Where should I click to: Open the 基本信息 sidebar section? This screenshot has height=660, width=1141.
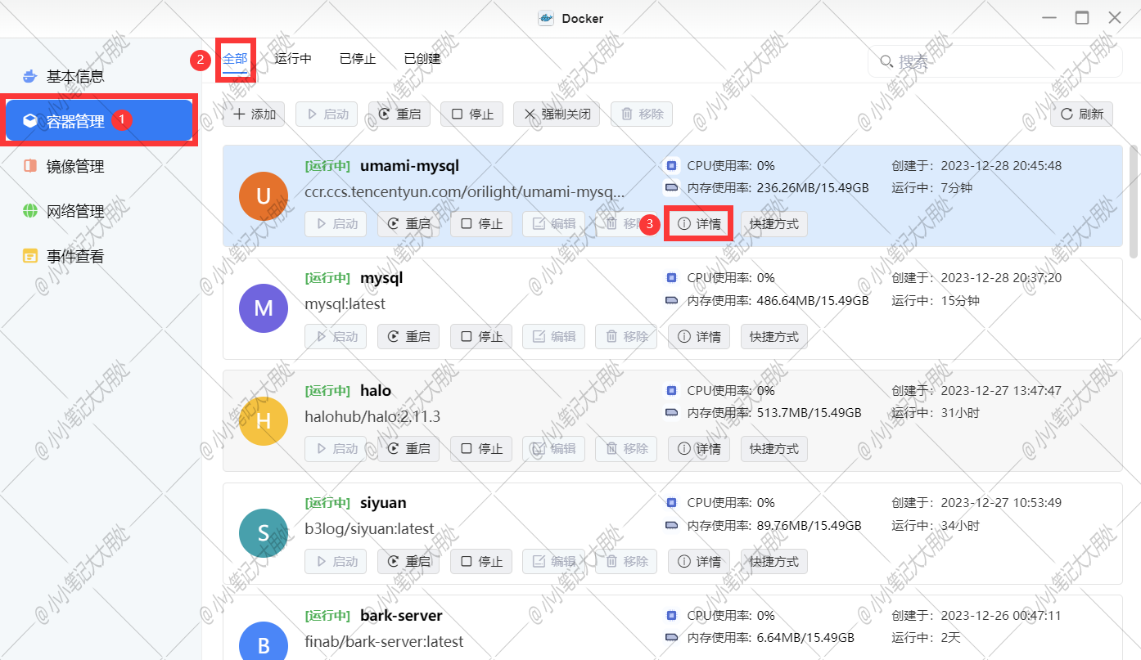click(100, 77)
